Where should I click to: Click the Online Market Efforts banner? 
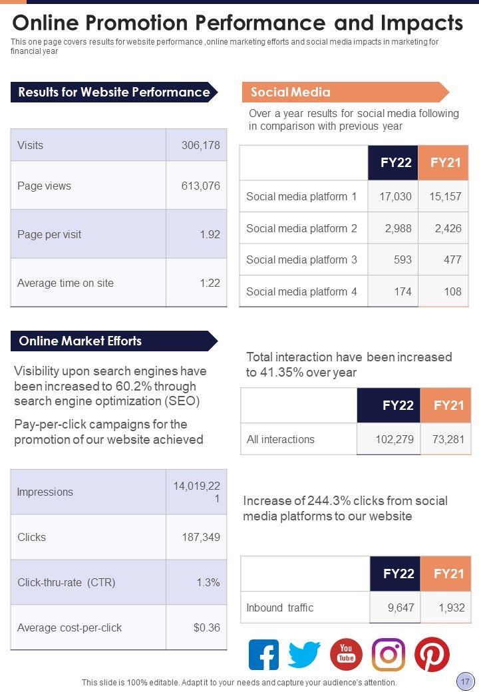tap(114, 341)
